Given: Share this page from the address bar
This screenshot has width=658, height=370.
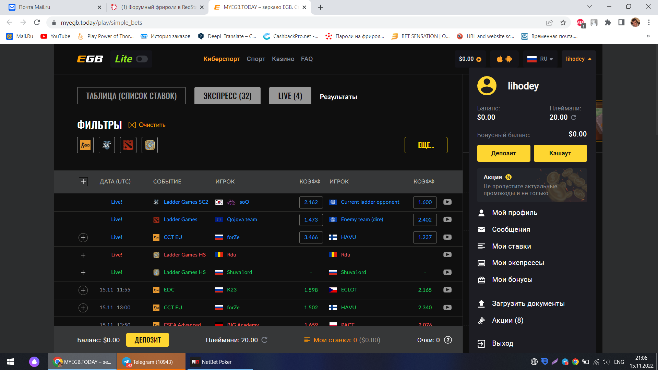Looking at the screenshot, I should pyautogui.click(x=549, y=23).
